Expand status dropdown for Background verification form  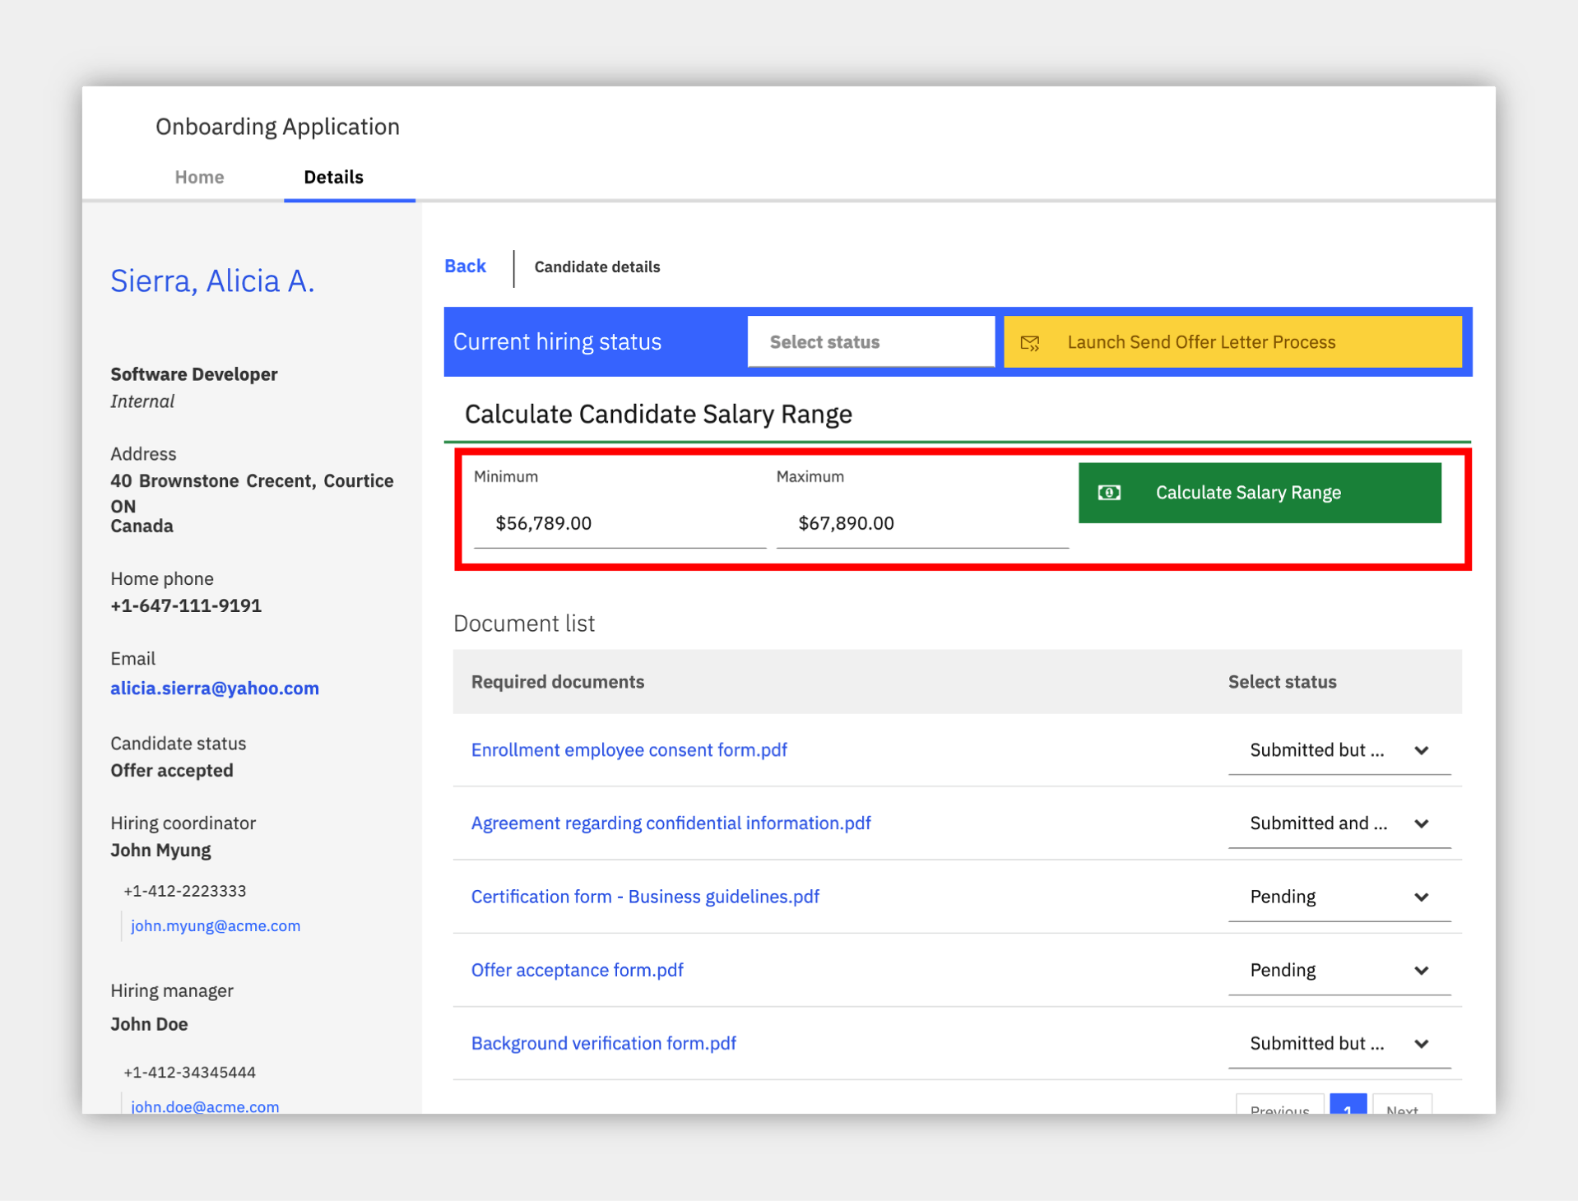pos(1339,1043)
